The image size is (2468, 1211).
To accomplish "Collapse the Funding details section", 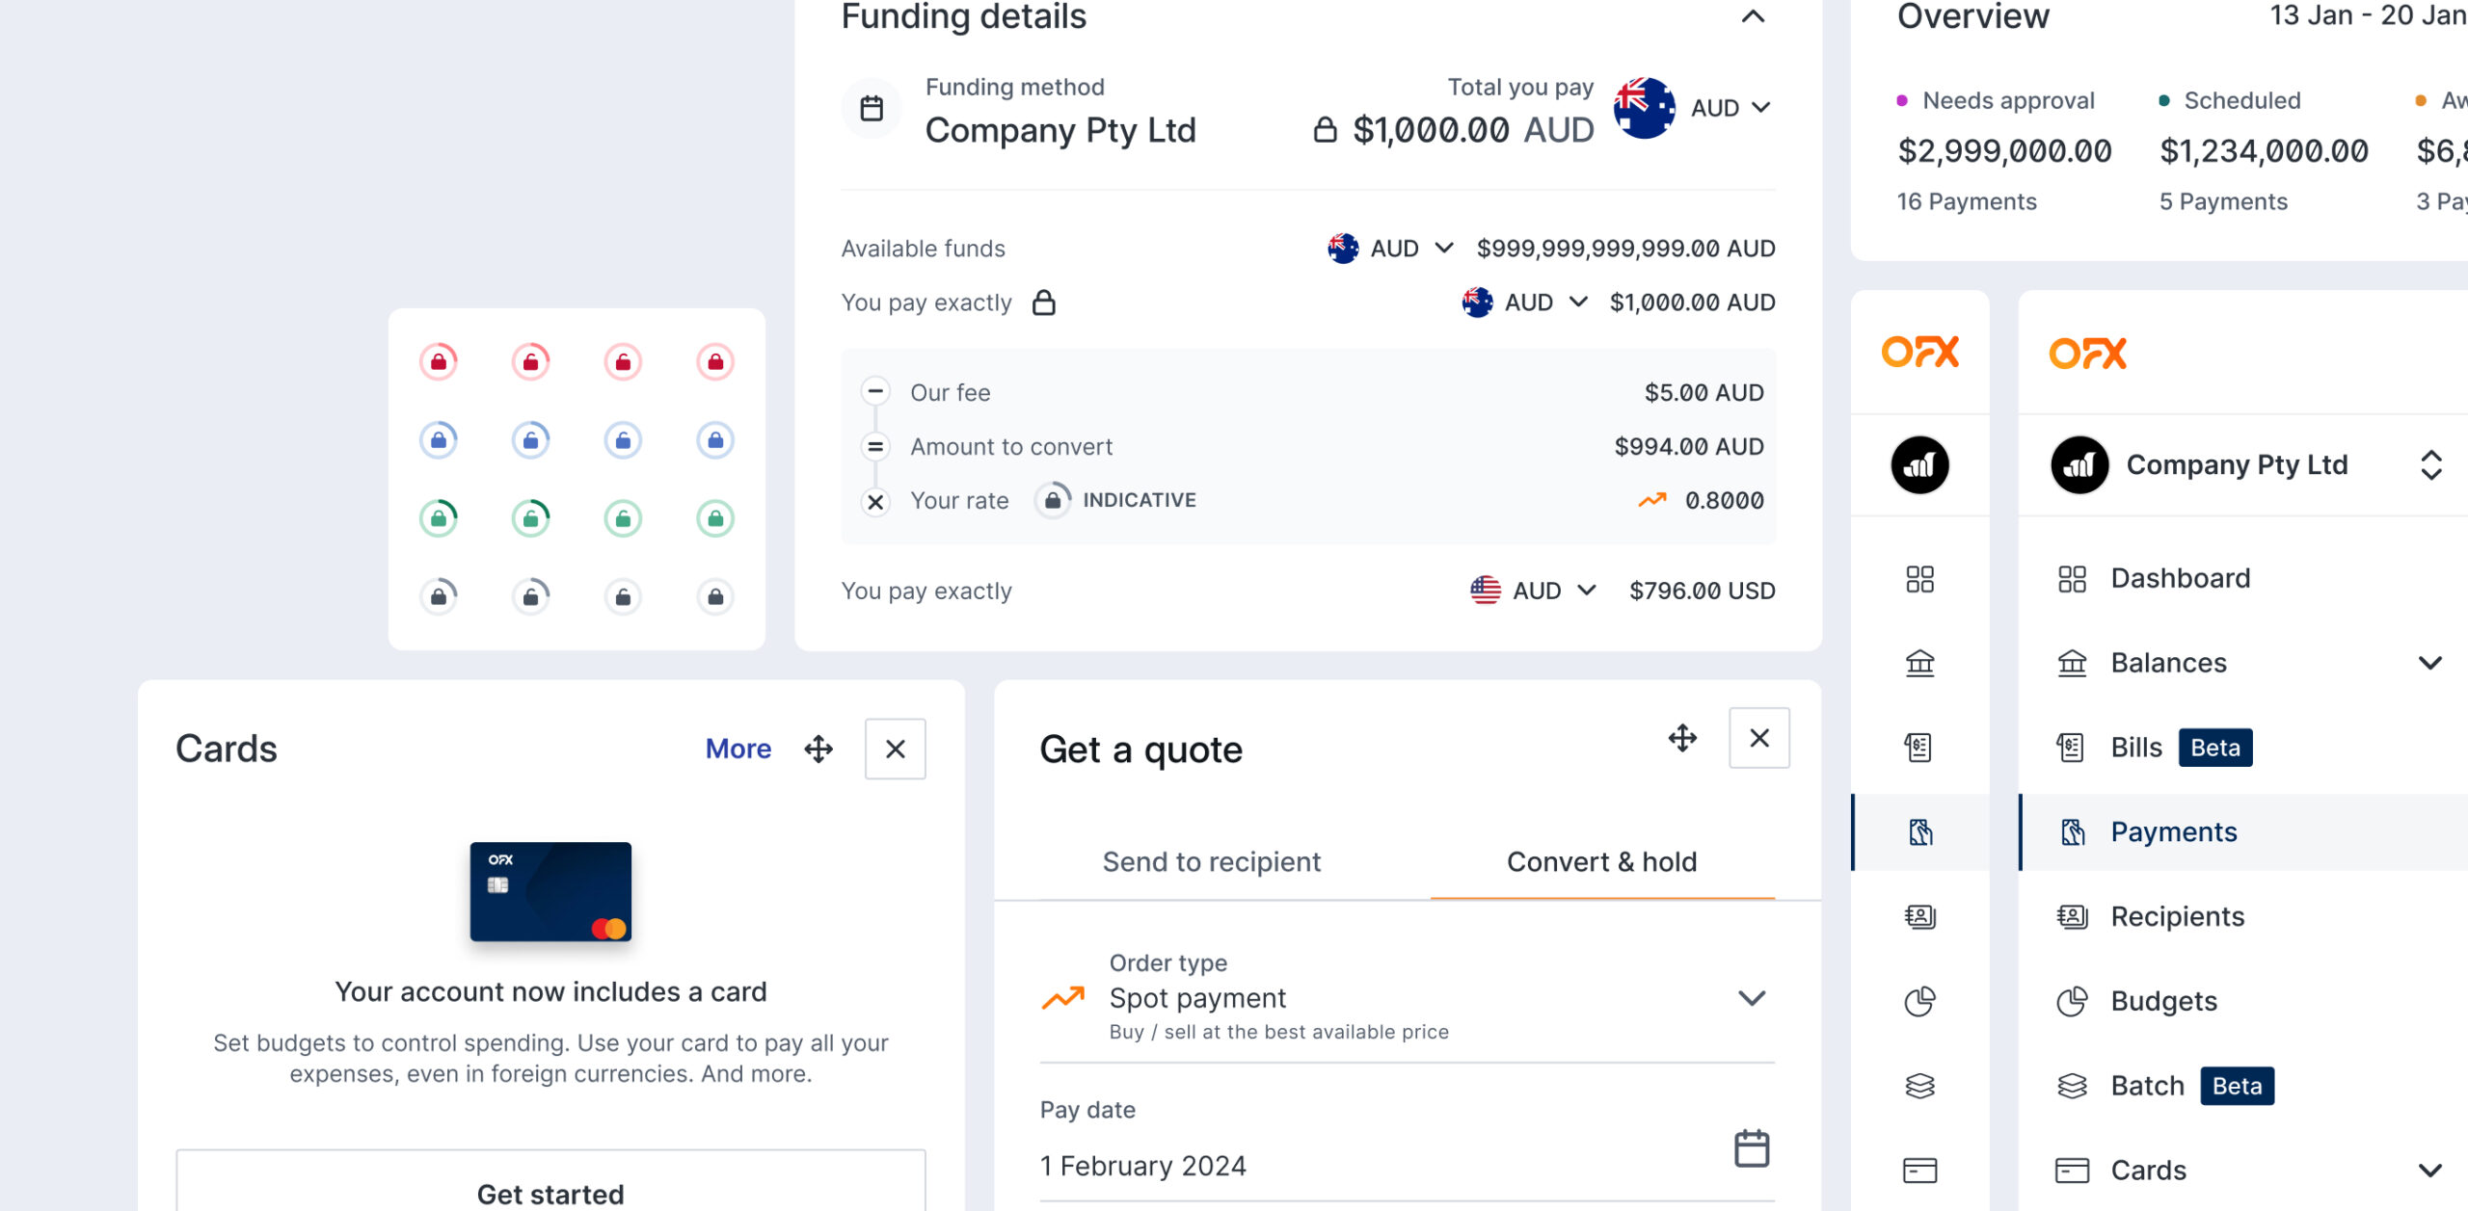I will pyautogui.click(x=1753, y=16).
